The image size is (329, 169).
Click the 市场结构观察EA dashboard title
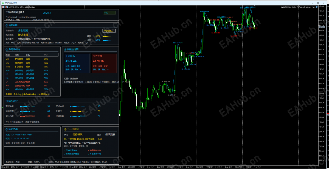point(15,13)
